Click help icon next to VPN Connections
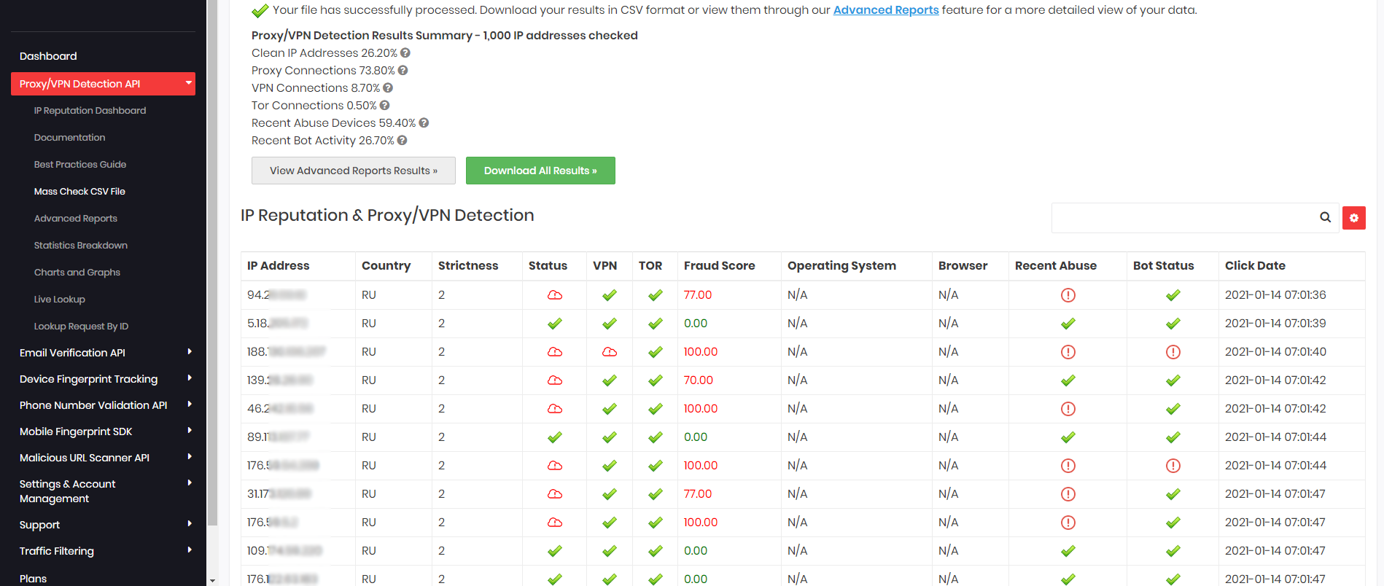Screen dimensions: 1384x586 point(388,88)
